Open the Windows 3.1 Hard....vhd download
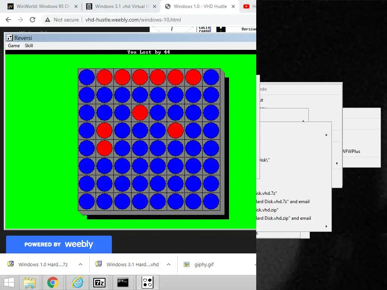Image resolution: width=387 pixels, height=290 pixels. pos(127,264)
